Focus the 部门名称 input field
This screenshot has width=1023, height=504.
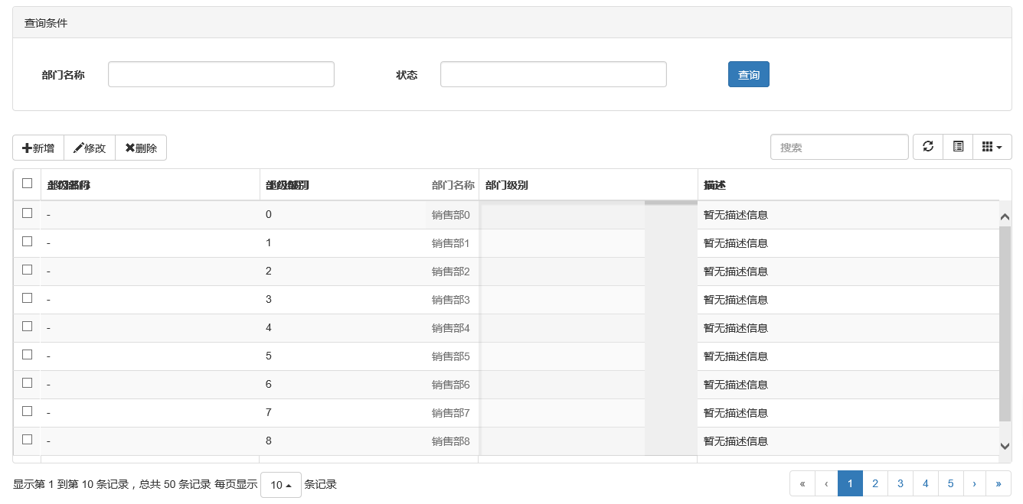[221, 74]
